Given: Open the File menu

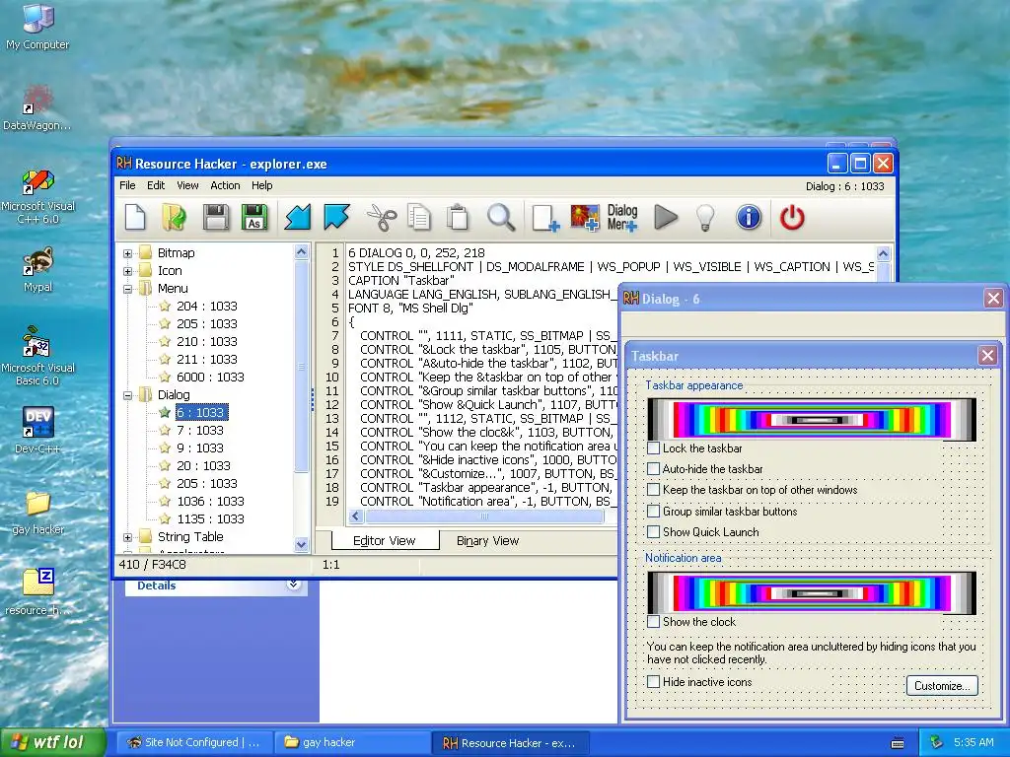Looking at the screenshot, I should (x=127, y=185).
